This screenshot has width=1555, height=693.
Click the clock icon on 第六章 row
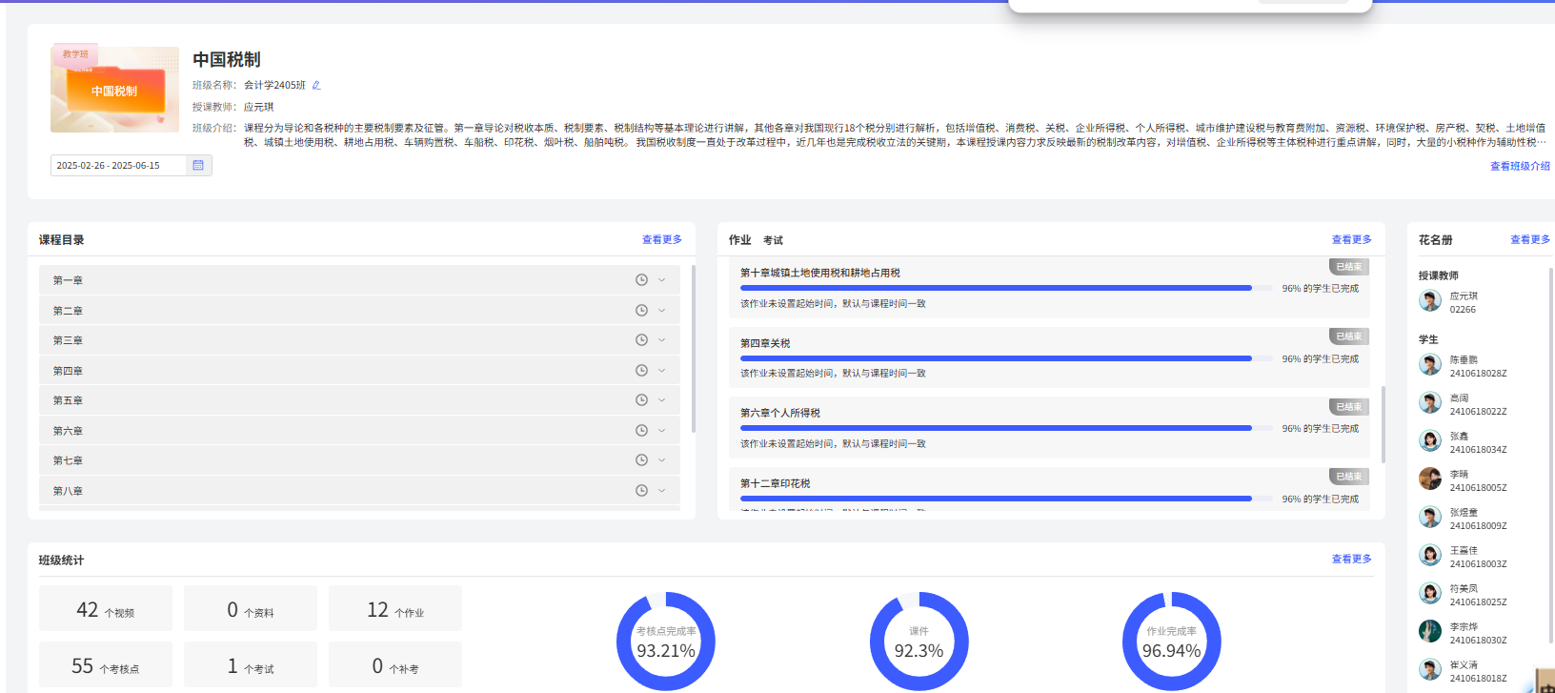[x=641, y=431]
